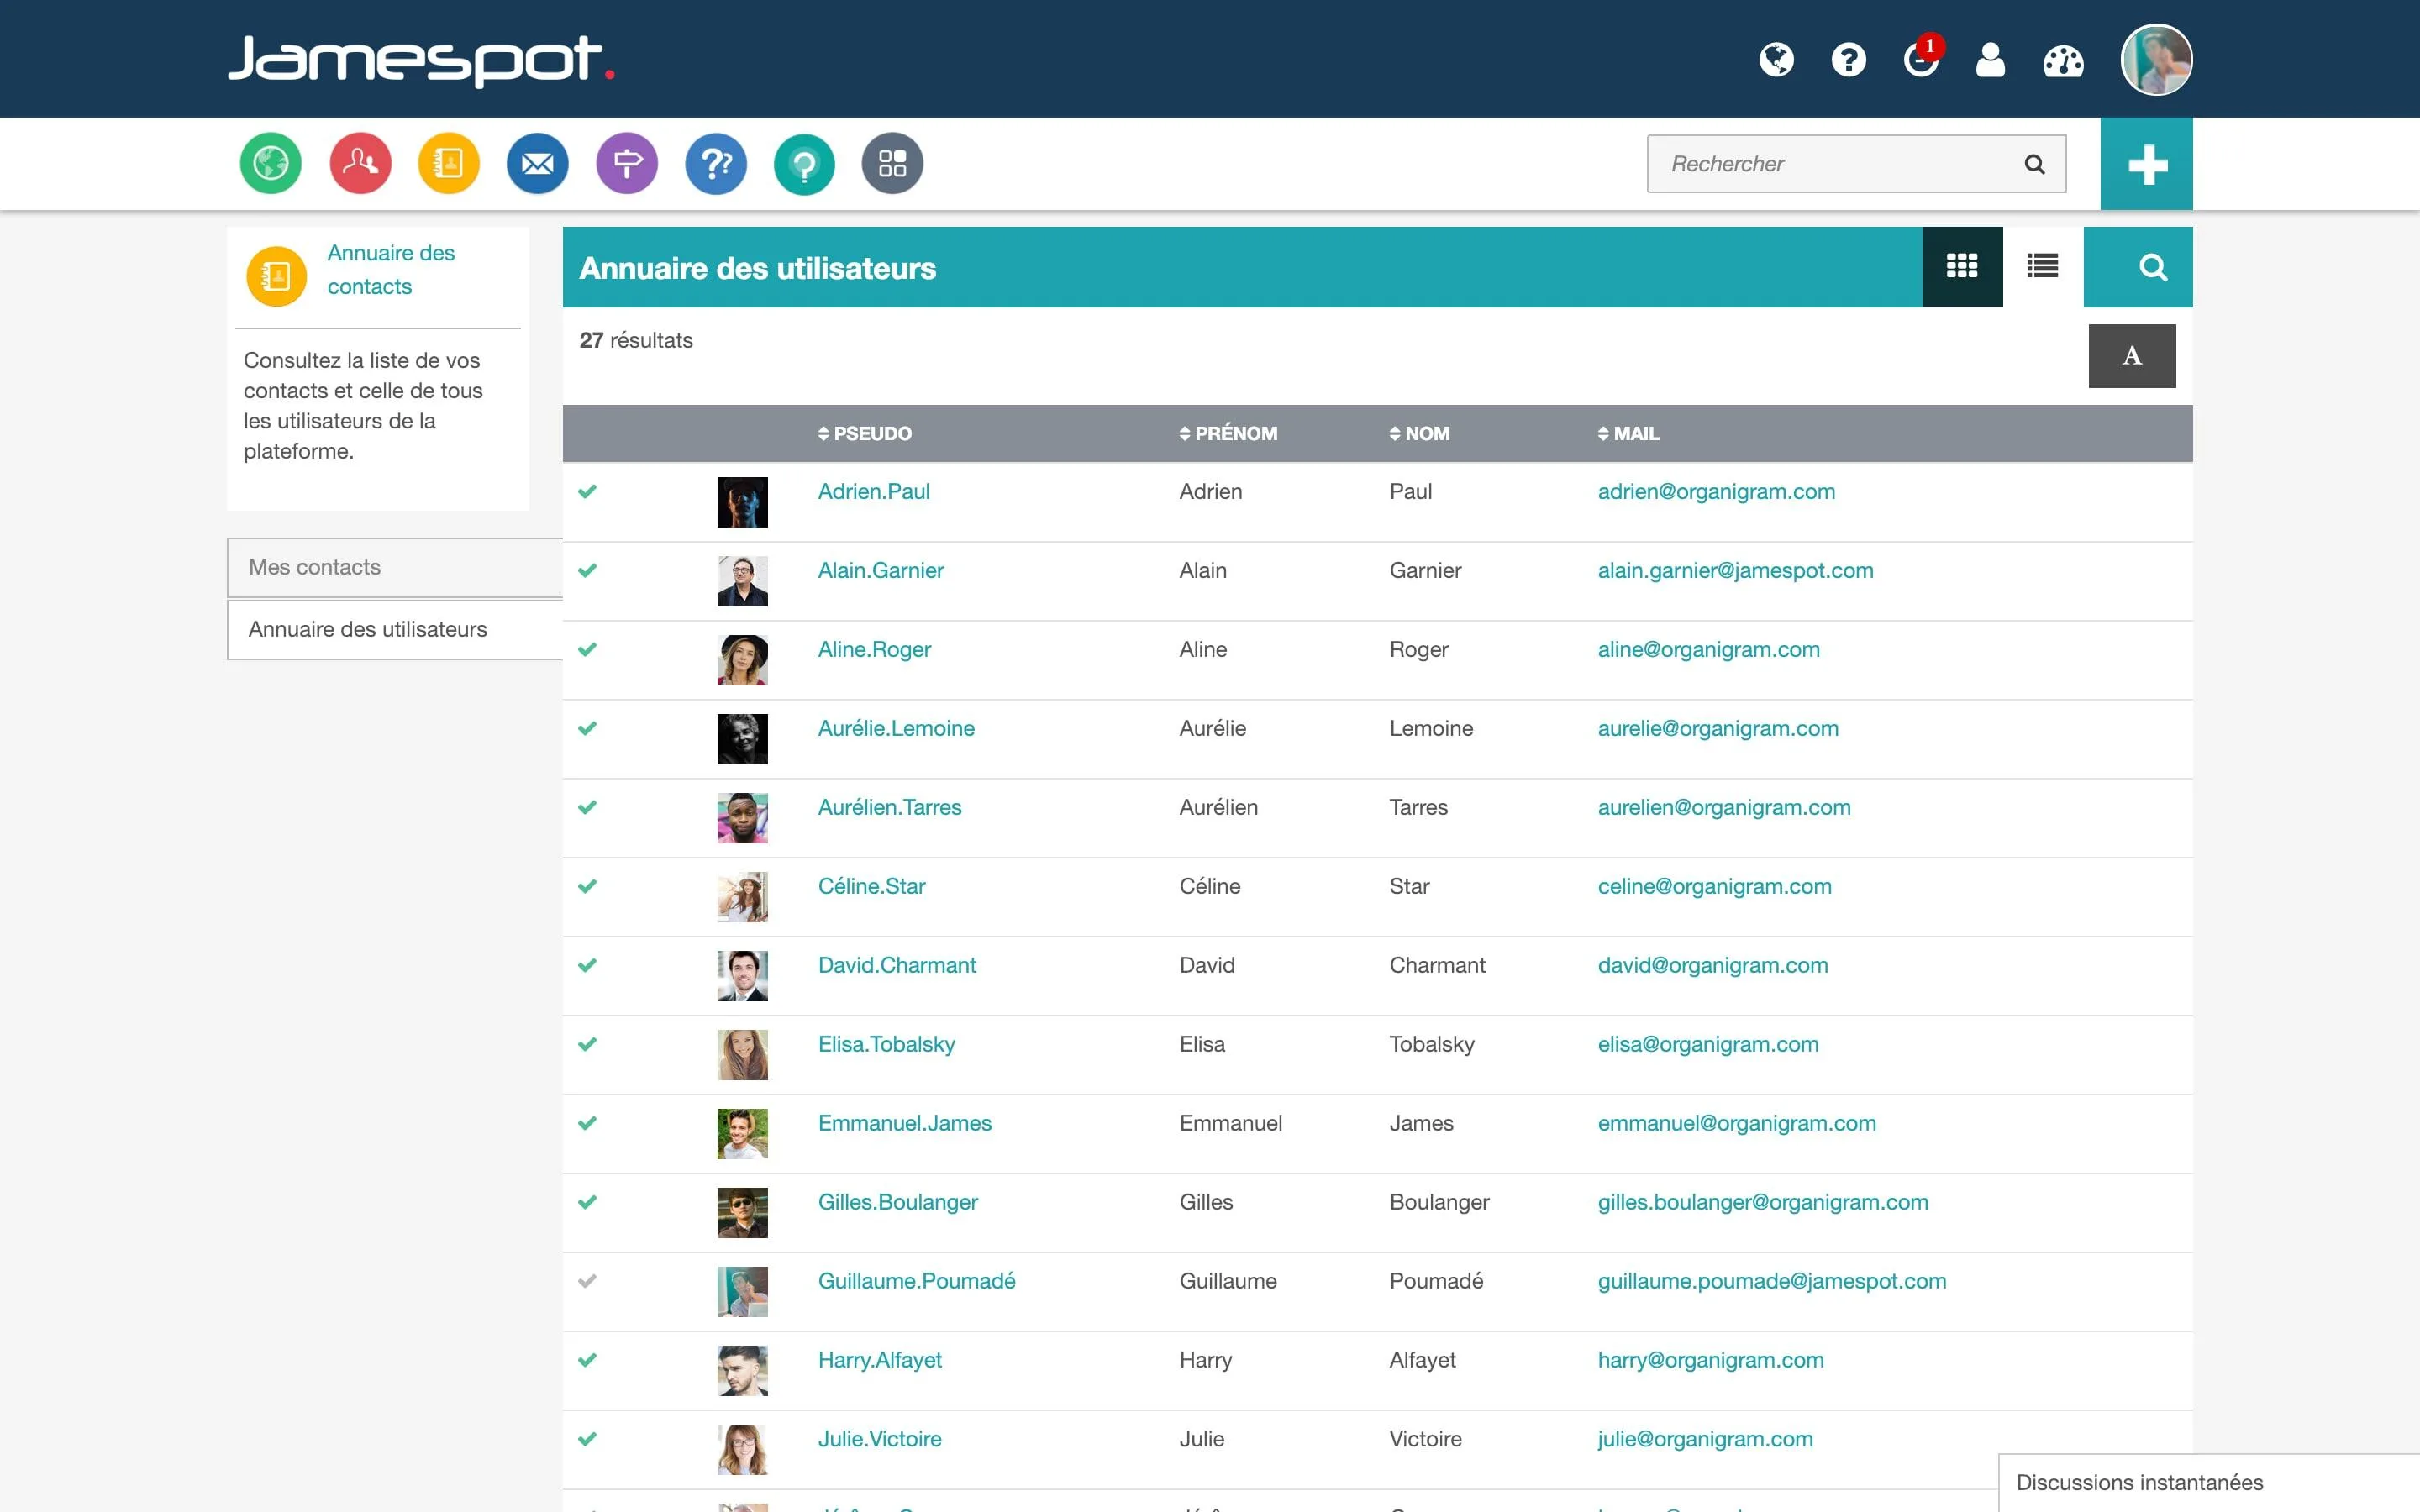Screen dimensions: 2420x1512
Task: Click the teal plus create button
Action: pos(2146,164)
